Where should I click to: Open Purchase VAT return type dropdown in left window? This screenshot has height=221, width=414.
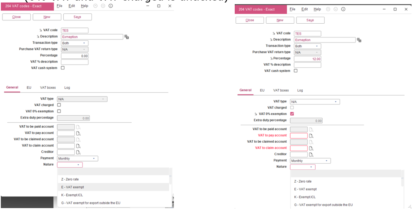75,49
